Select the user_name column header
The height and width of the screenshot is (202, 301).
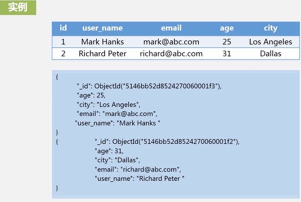(102, 28)
